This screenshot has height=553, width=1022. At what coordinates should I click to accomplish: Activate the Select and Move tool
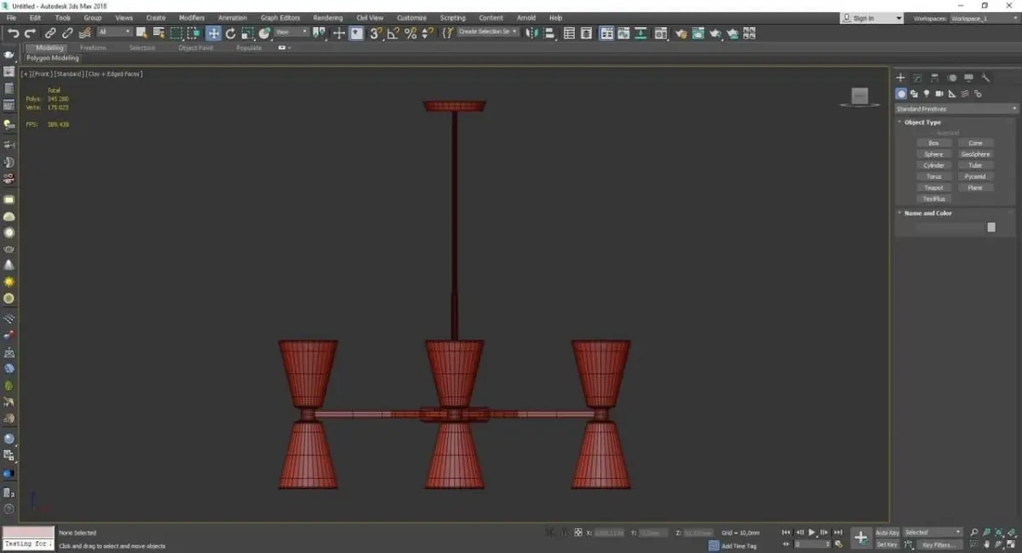pos(213,33)
